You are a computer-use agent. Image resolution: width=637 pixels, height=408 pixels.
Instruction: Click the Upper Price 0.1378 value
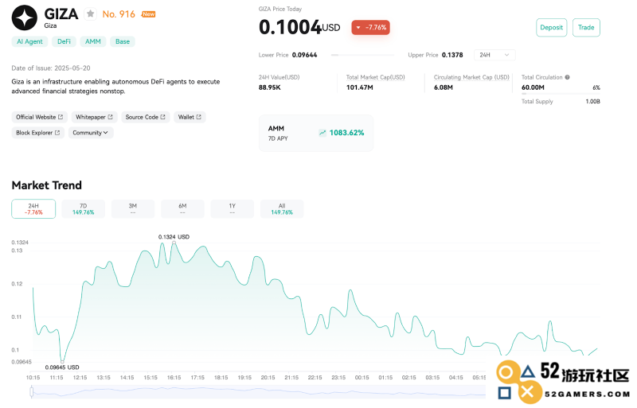coord(452,55)
